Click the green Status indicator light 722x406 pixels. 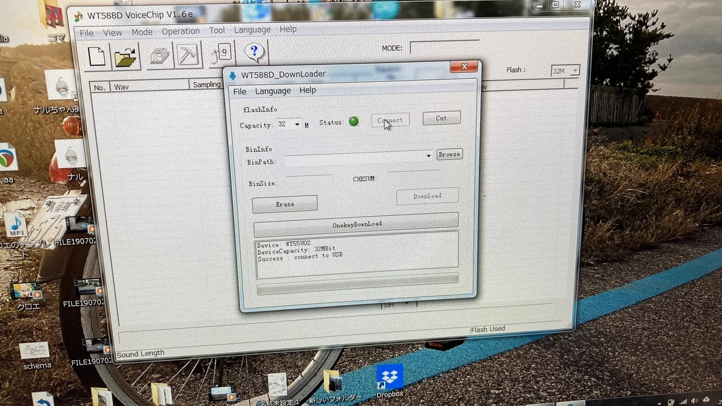tap(354, 121)
